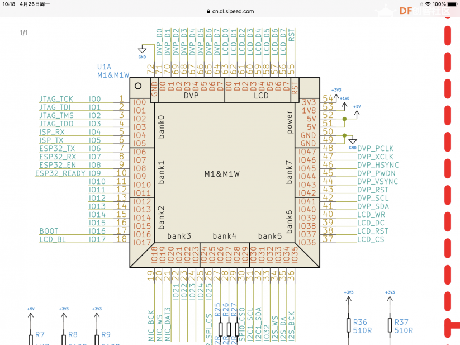460x345 pixels.
Task: Select the DVP_RST net label
Action: pyautogui.click(x=373, y=190)
